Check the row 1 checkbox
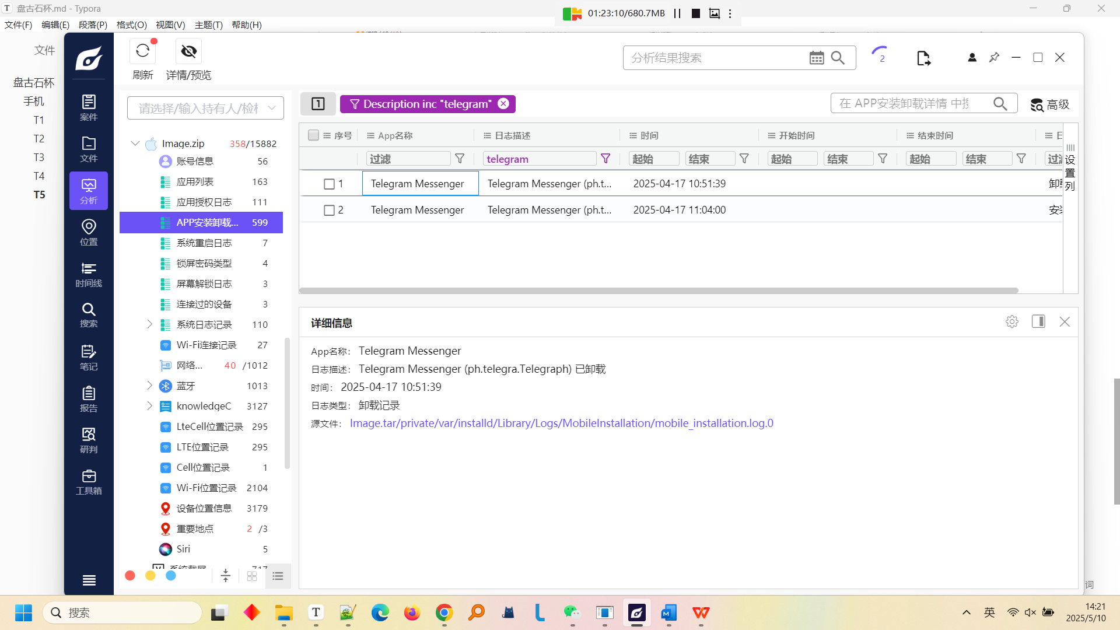The width and height of the screenshot is (1120, 630). (329, 184)
